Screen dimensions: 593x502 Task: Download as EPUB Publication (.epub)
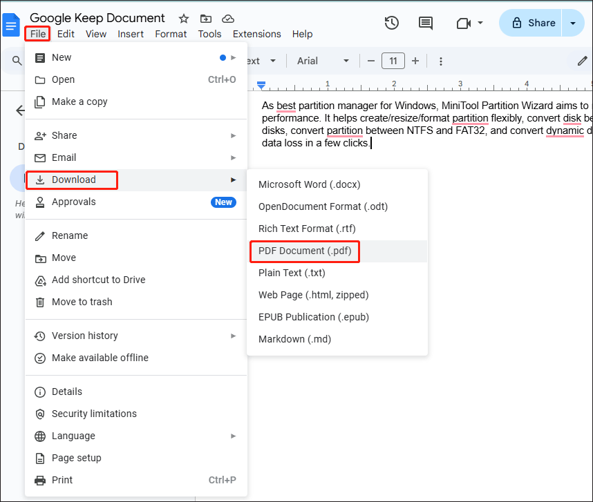point(337,318)
